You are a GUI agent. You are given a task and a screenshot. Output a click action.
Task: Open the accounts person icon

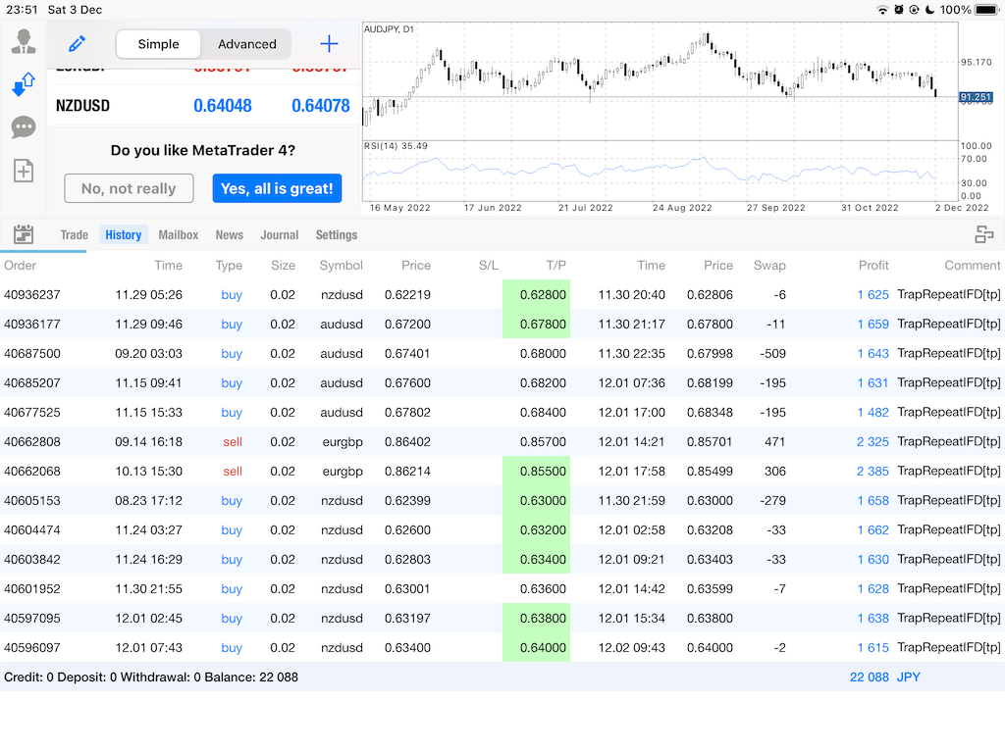[x=24, y=41]
